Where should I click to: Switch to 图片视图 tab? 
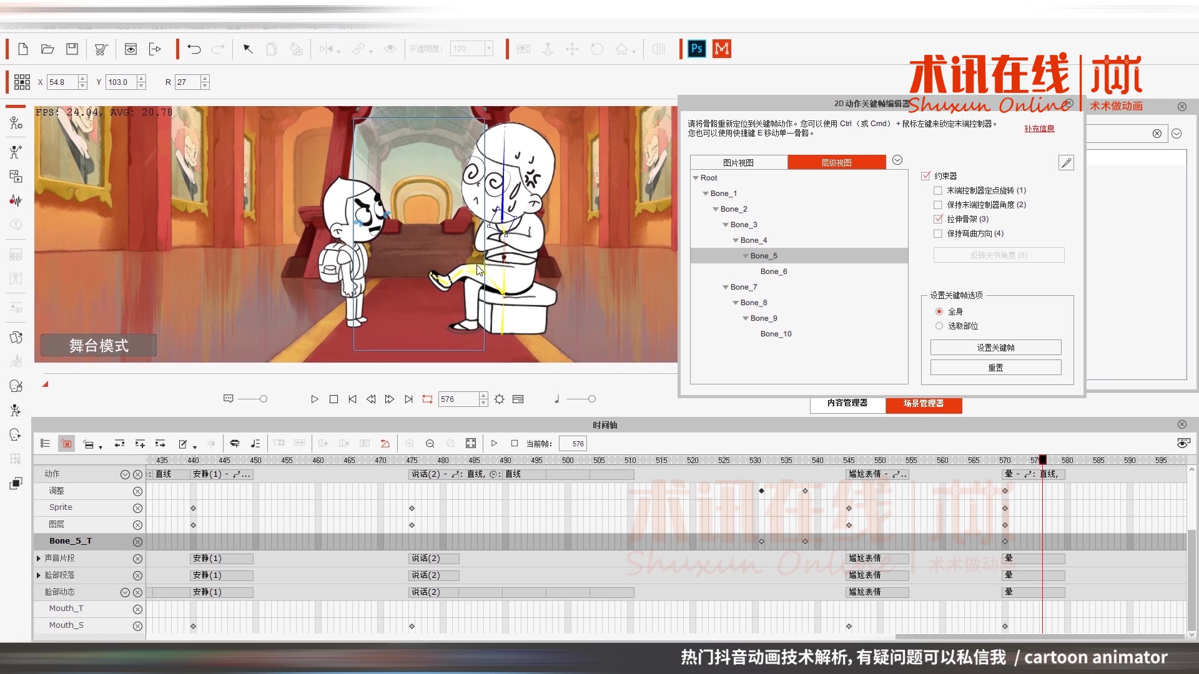739,163
